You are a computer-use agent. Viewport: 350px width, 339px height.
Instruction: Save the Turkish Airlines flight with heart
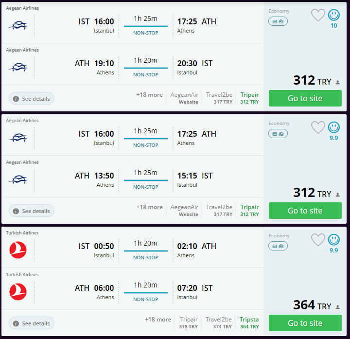(x=318, y=240)
